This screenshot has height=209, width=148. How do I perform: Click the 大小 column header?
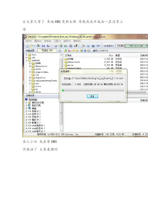[111, 55]
